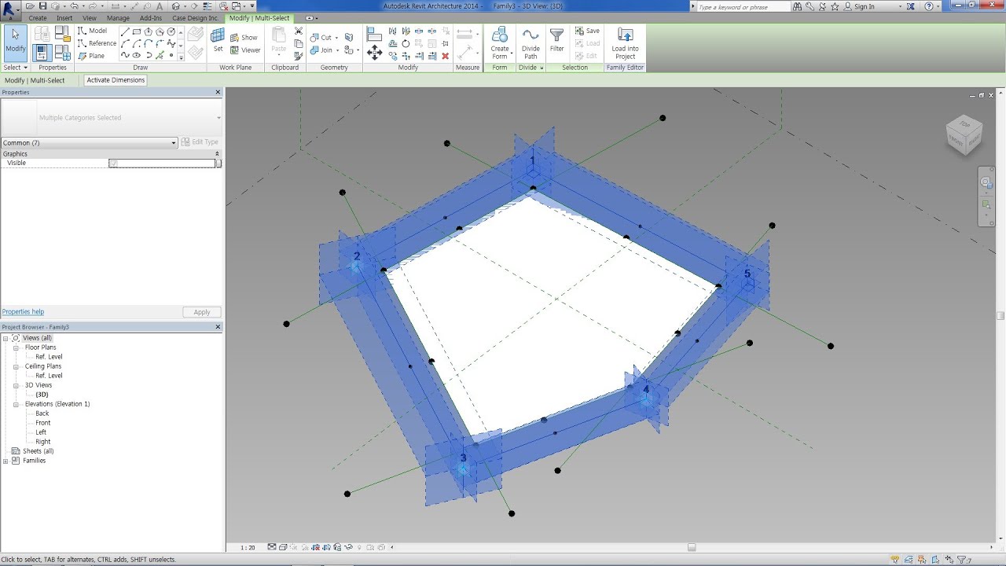Select the Rectangle draw tool

coord(137,31)
